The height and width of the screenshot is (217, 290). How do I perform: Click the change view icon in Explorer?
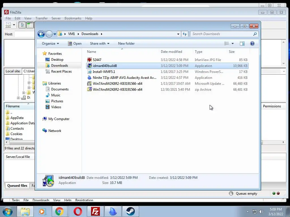click(227, 44)
